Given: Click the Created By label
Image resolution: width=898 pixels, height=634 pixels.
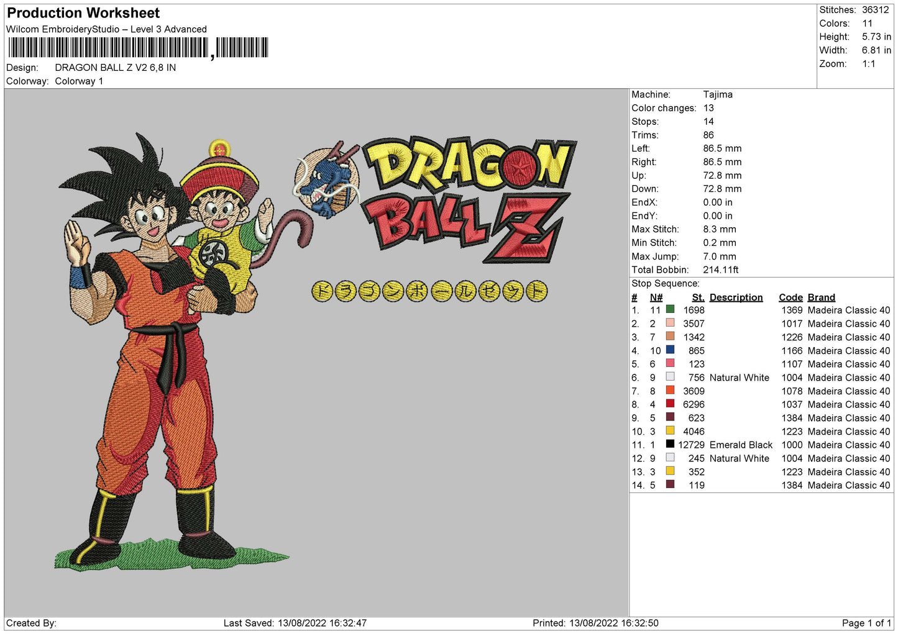Looking at the screenshot, I should (31, 623).
